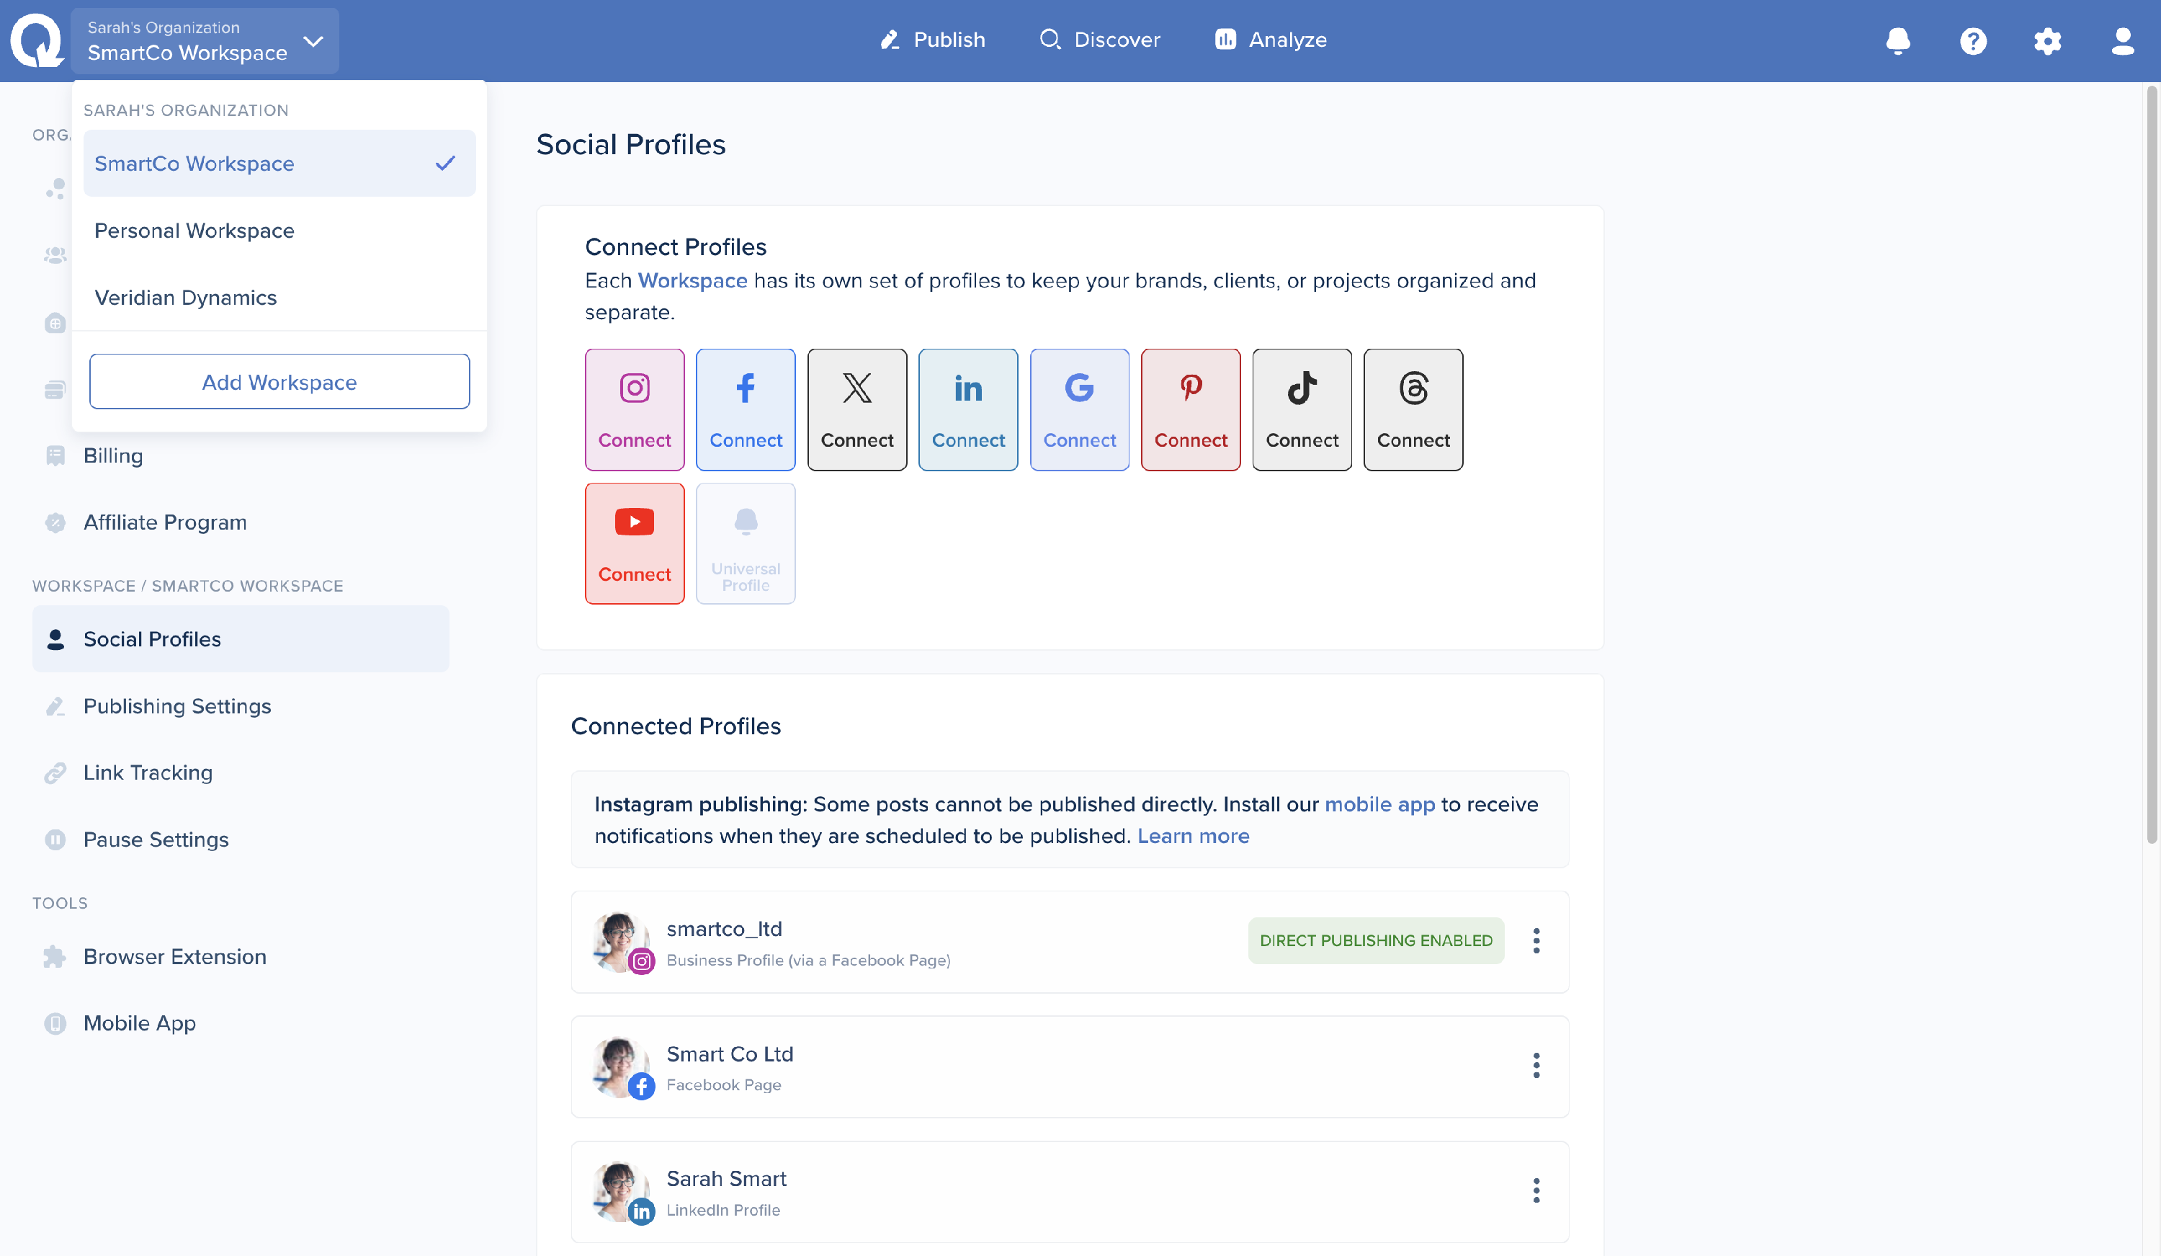Connect a YouTube channel
The width and height of the screenshot is (2161, 1256).
pyautogui.click(x=635, y=543)
